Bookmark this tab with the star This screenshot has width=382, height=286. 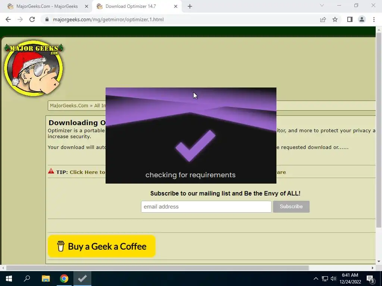[x=335, y=19]
